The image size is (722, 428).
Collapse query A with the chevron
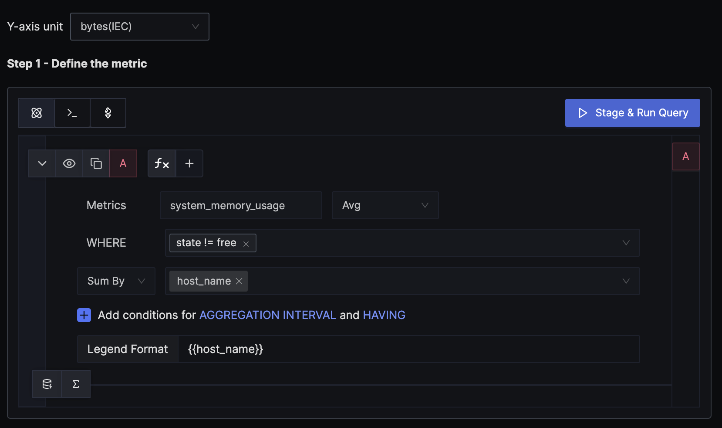click(42, 163)
